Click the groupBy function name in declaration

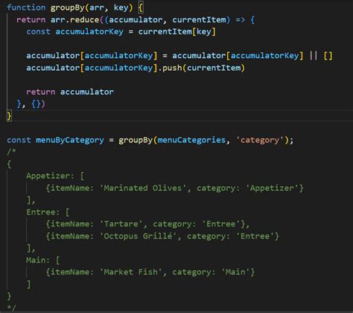pos(68,7)
